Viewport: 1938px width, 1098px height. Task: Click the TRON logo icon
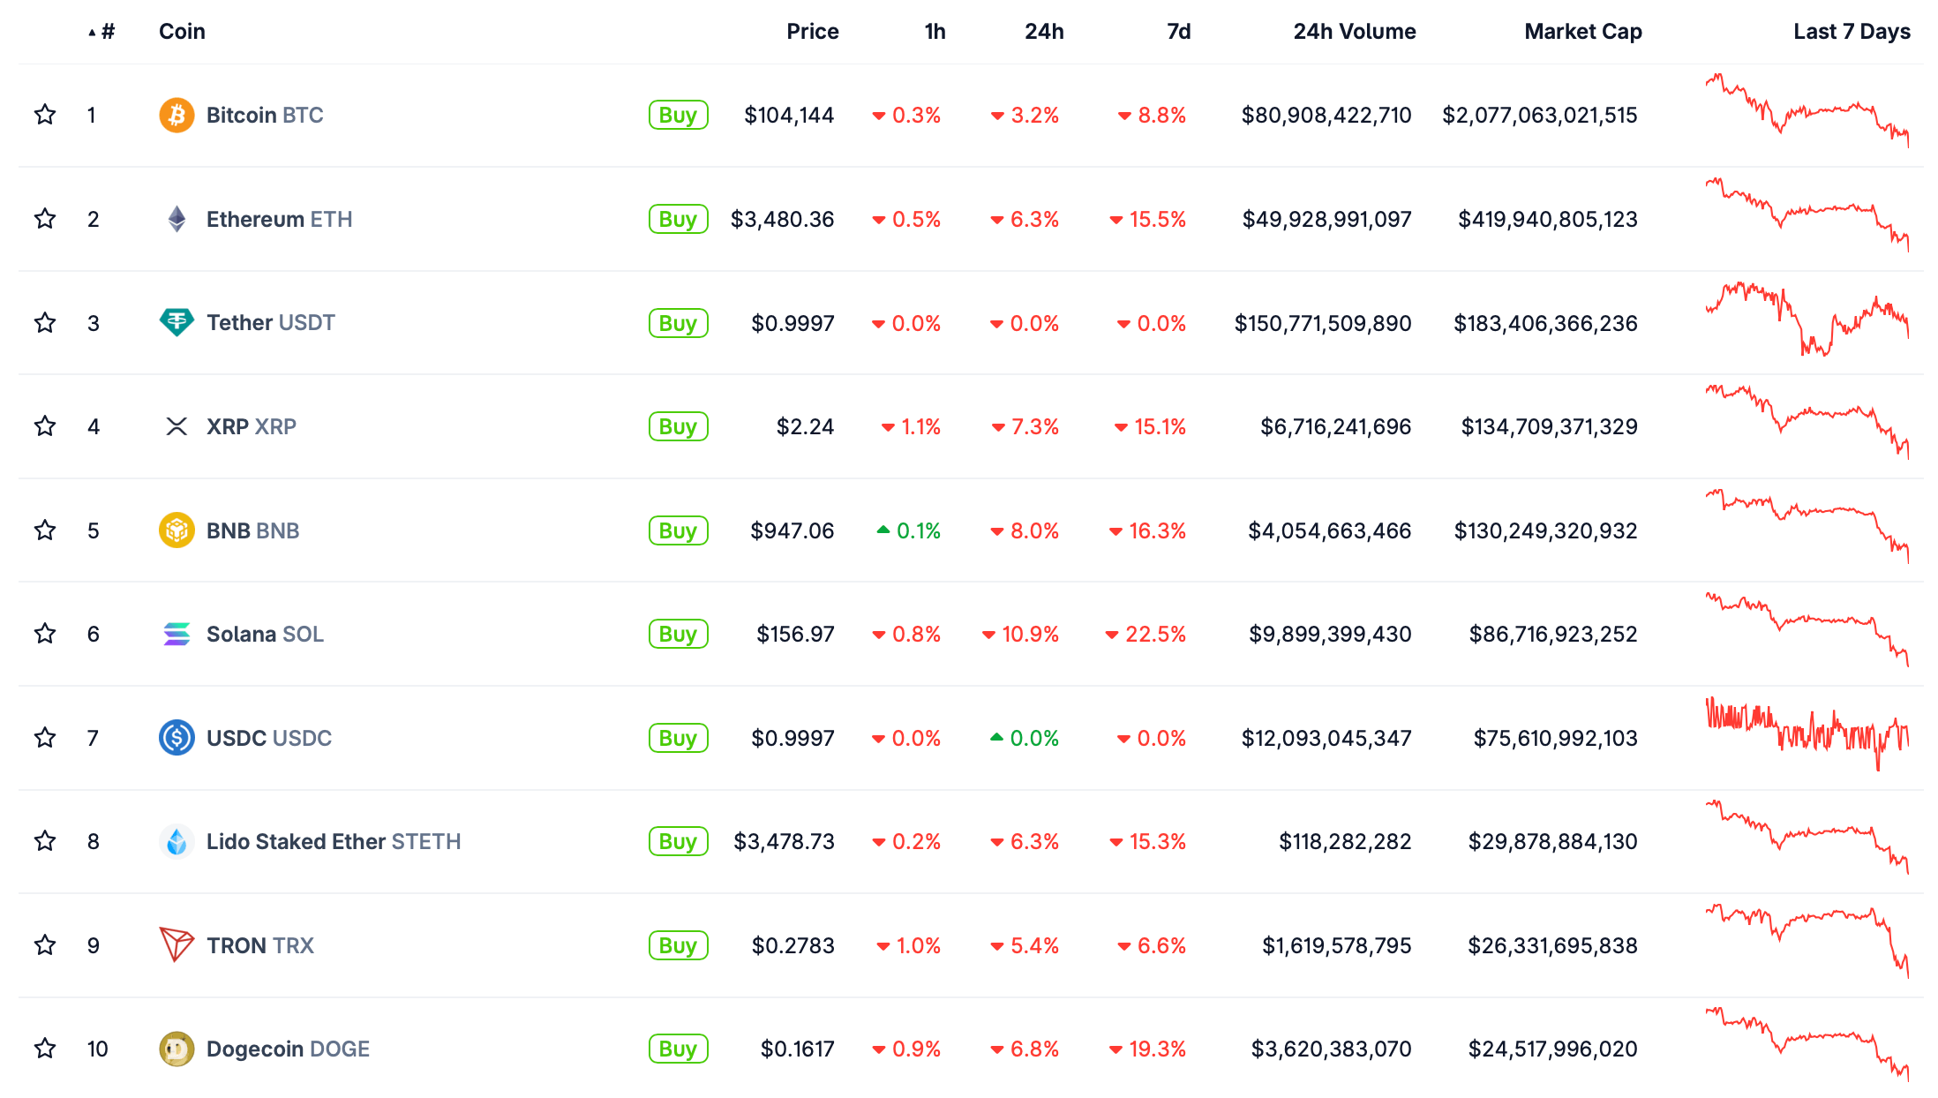point(177,944)
